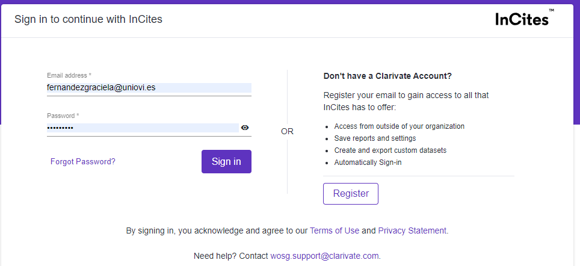The height and width of the screenshot is (266, 580).
Task: Click the 'Access from outside of your organization' bullet
Action: 399,126
